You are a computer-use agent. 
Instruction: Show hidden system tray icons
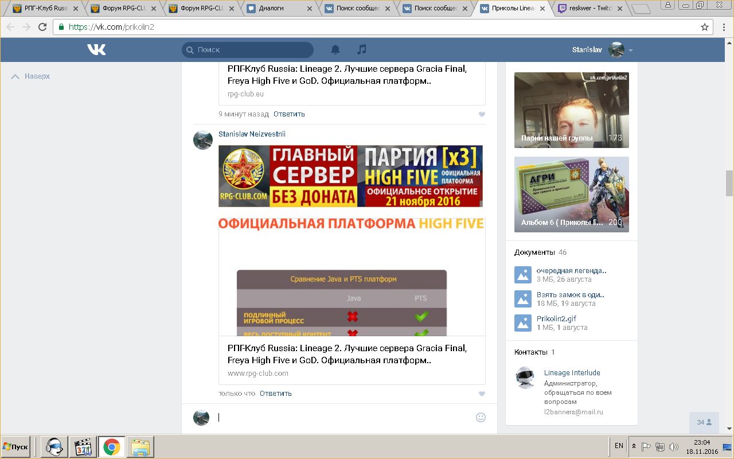(634, 446)
